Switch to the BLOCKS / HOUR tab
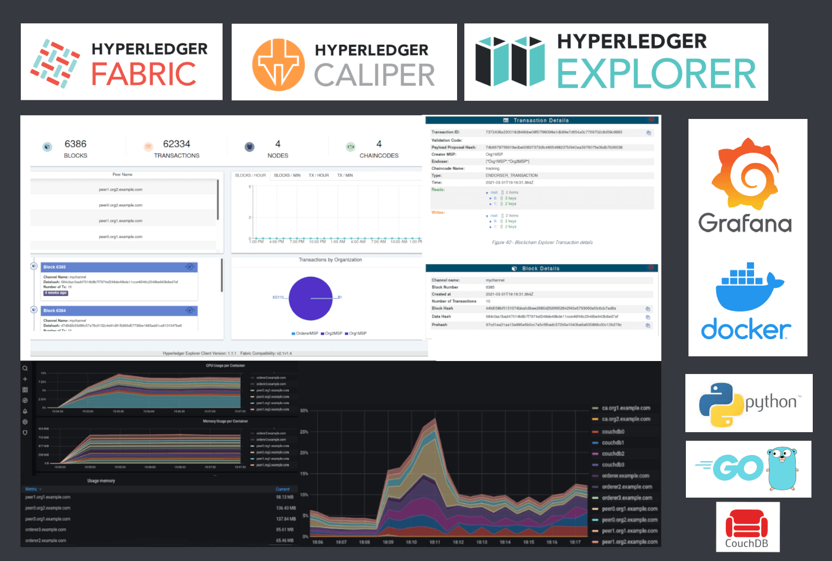The image size is (832, 561). coord(251,176)
